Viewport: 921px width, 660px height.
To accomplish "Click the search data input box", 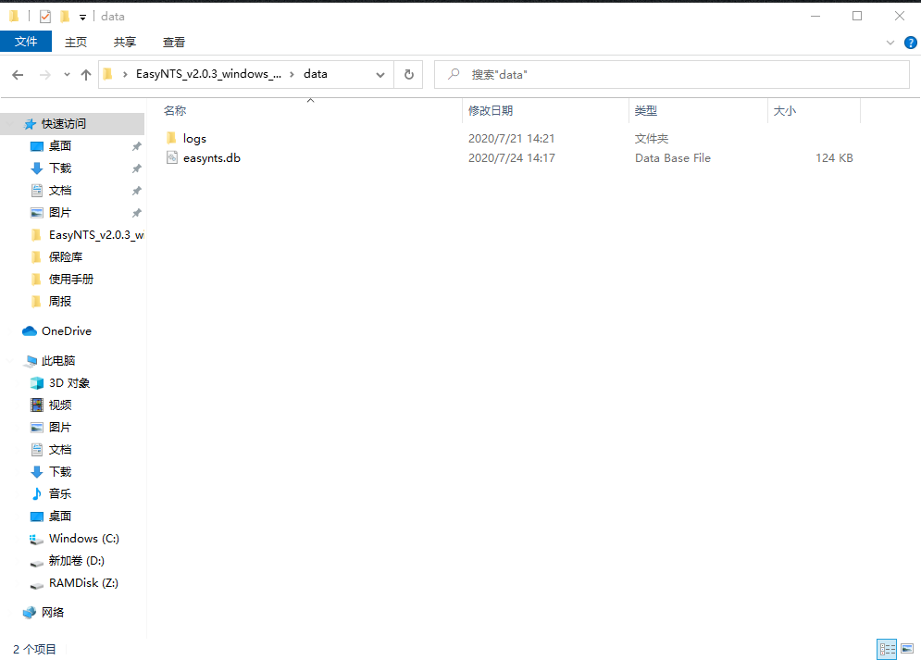I will tap(671, 75).
